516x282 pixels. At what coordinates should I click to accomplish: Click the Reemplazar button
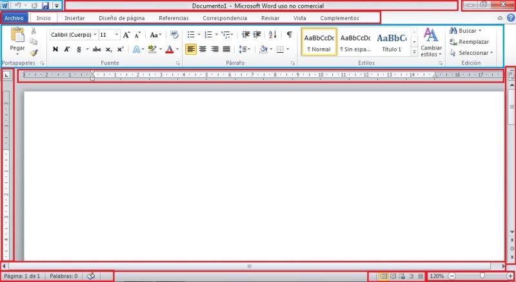(473, 42)
